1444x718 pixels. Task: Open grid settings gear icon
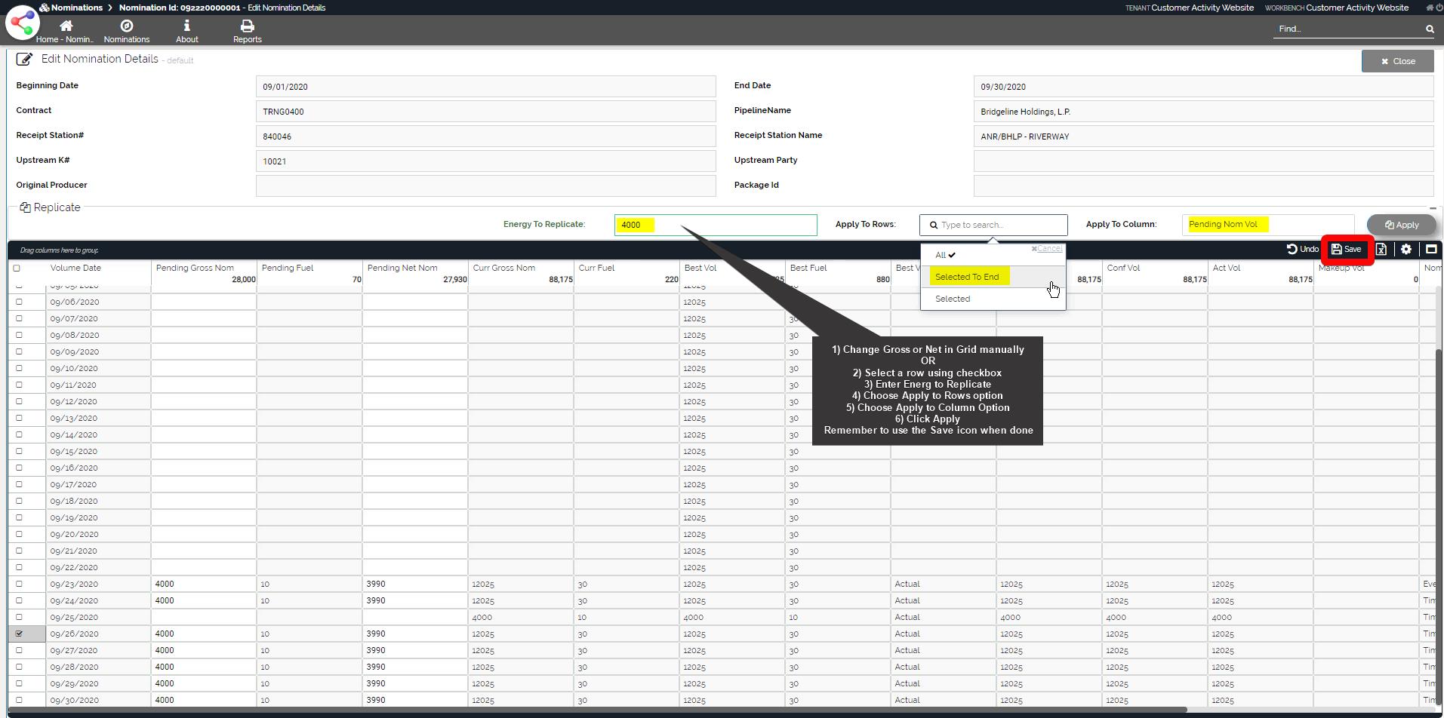[1406, 249]
